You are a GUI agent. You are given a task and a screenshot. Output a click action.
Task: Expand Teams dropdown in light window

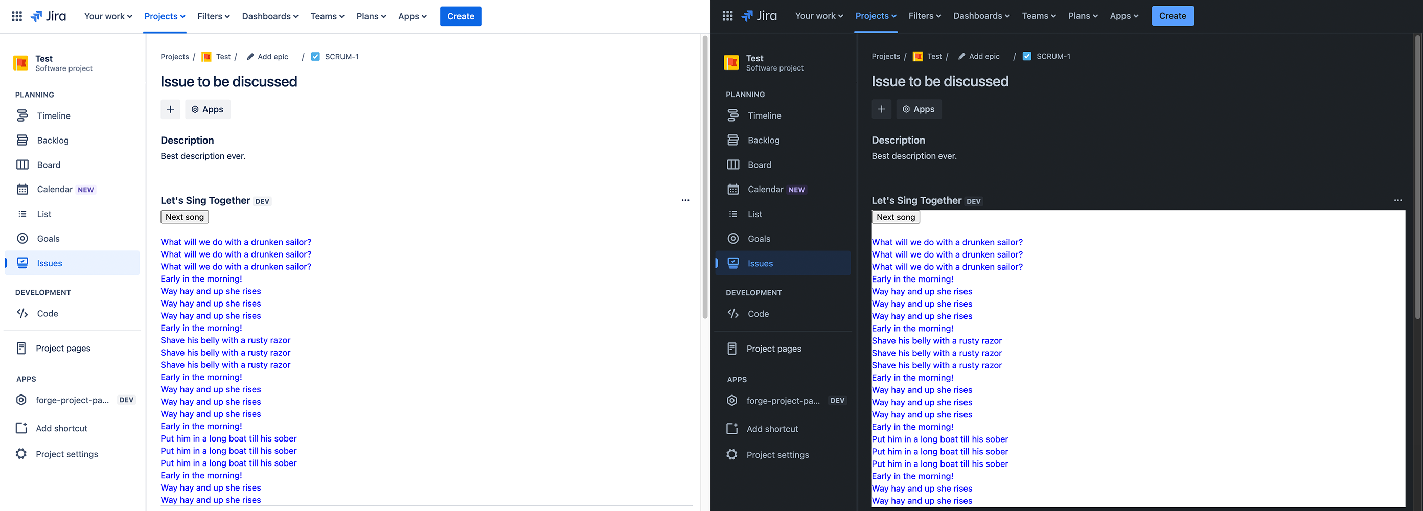tap(327, 16)
